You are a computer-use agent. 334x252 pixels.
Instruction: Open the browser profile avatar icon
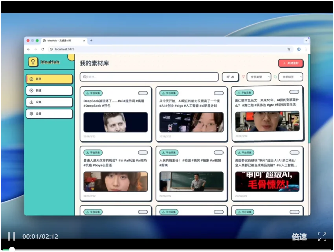coord(299,49)
